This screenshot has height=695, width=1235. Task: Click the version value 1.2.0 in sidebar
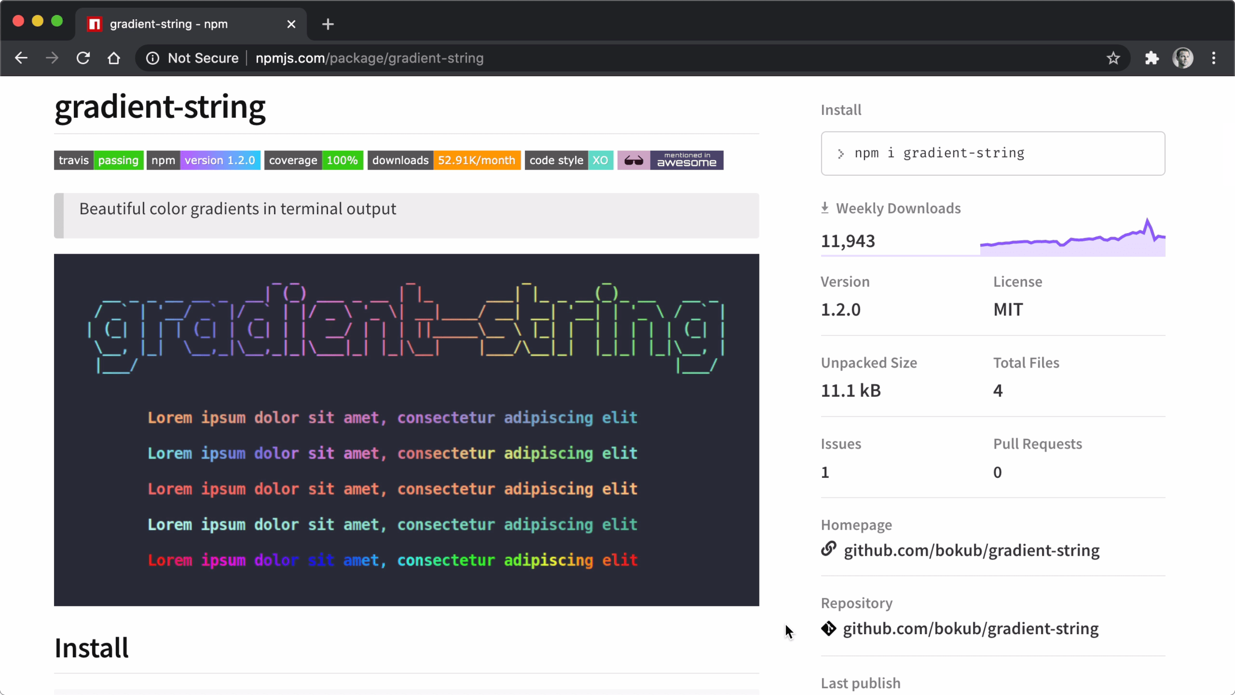point(840,309)
